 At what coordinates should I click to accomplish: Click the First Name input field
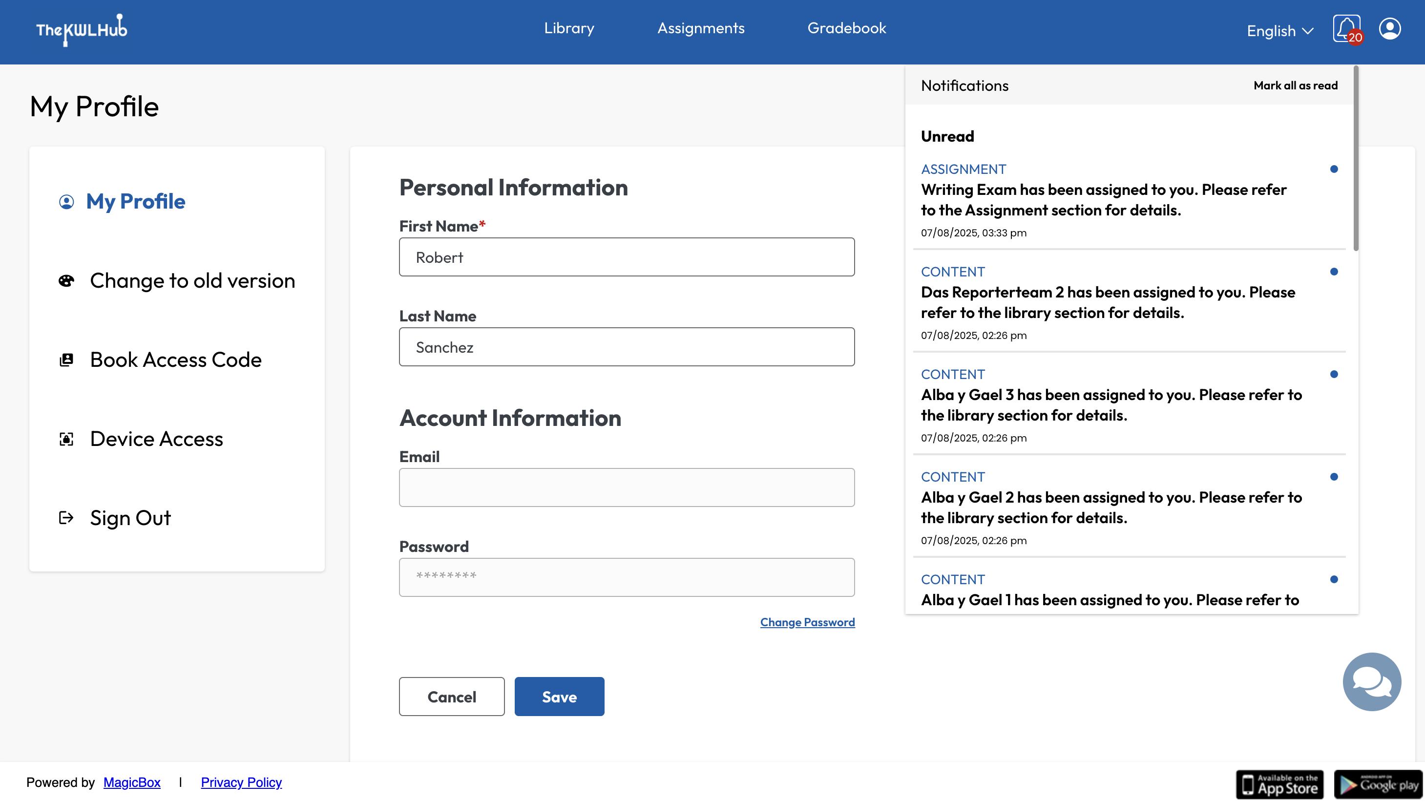(x=627, y=257)
